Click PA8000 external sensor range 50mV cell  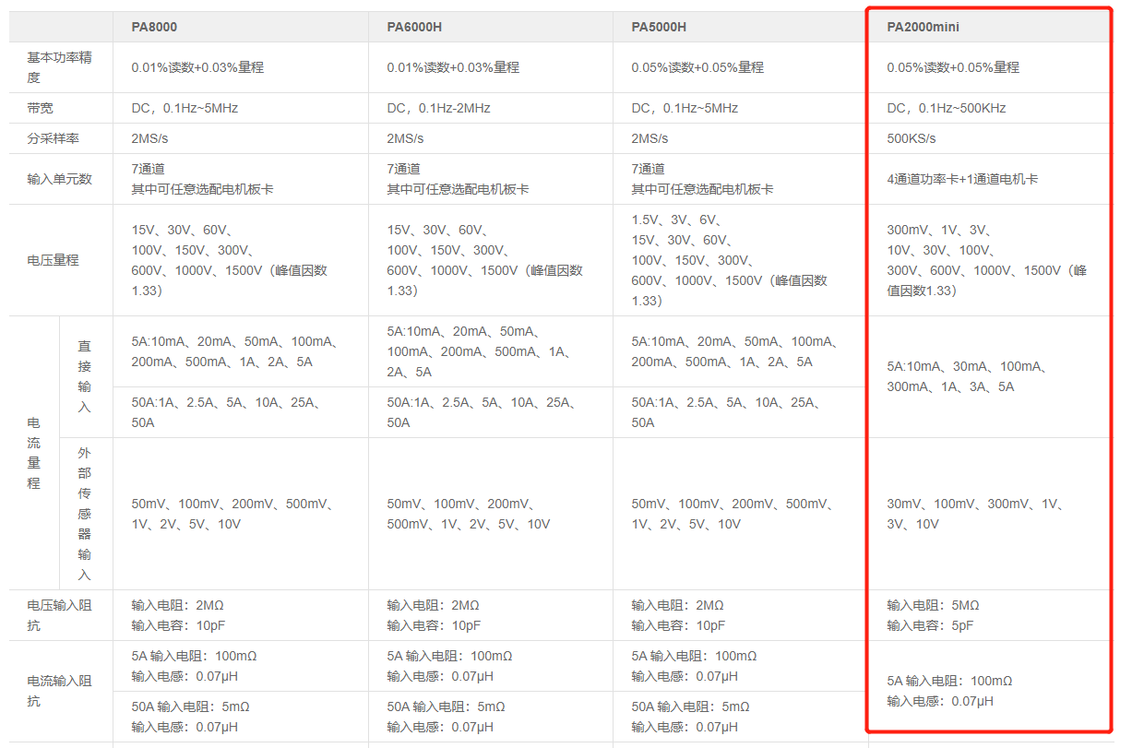pyautogui.click(x=233, y=514)
